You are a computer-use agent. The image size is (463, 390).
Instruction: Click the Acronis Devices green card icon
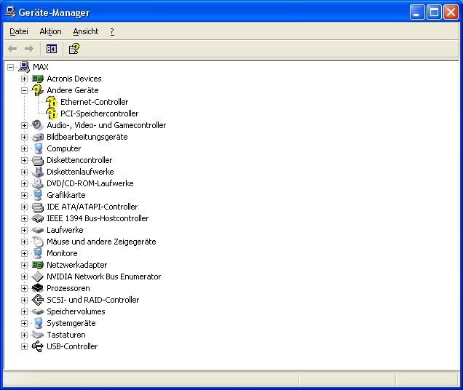[38, 79]
